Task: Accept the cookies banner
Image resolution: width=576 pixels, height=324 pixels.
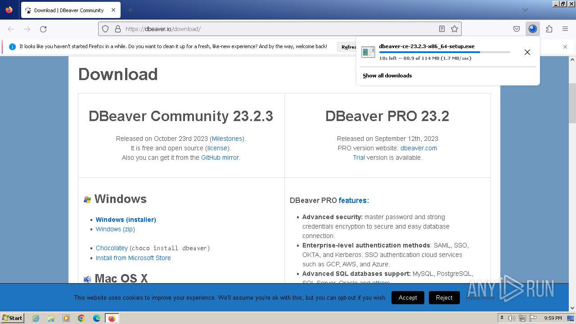Action: 408,297
